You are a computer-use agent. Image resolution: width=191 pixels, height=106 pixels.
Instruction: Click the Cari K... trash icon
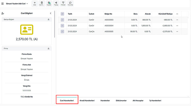click(x=42, y=4)
